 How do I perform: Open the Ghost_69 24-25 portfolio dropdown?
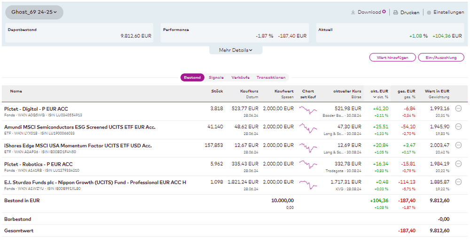34,12
